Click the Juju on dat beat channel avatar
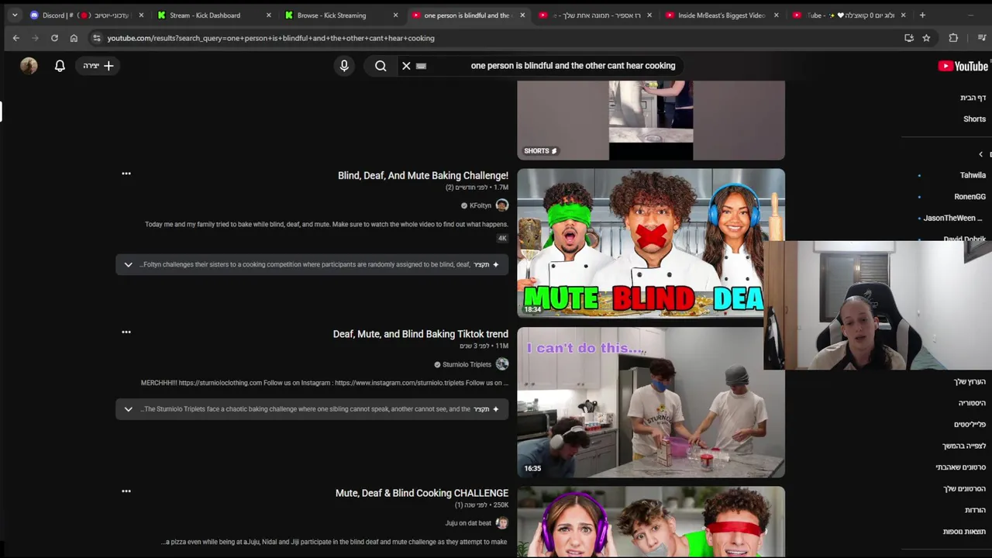Screen dimensions: 992x558 [502, 523]
